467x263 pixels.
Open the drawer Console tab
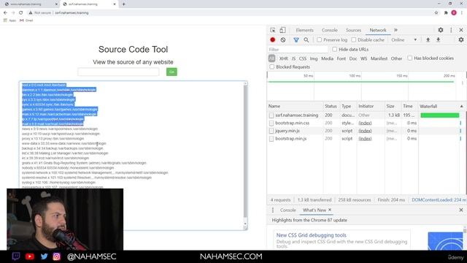point(287,210)
